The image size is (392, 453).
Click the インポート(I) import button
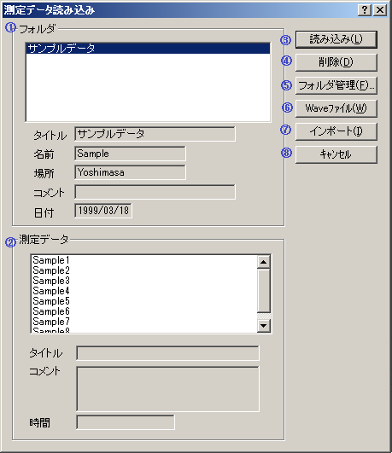point(336,131)
